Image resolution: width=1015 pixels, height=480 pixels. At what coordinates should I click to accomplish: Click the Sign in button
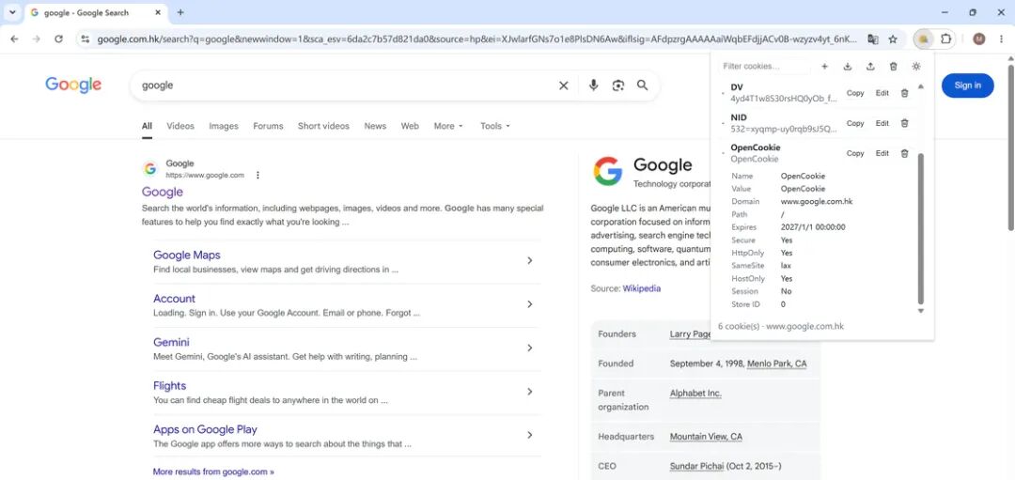[968, 85]
